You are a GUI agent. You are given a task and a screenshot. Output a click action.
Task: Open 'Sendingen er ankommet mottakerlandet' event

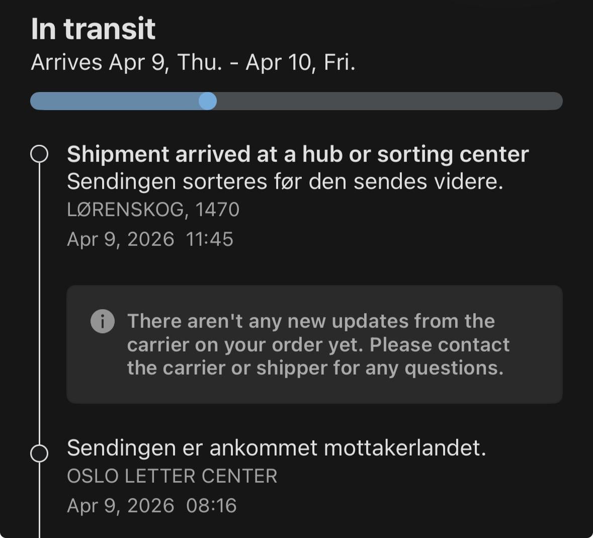click(x=276, y=447)
